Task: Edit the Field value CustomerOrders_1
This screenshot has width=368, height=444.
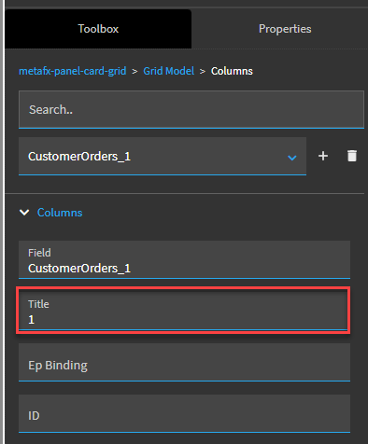Action: [x=184, y=259]
